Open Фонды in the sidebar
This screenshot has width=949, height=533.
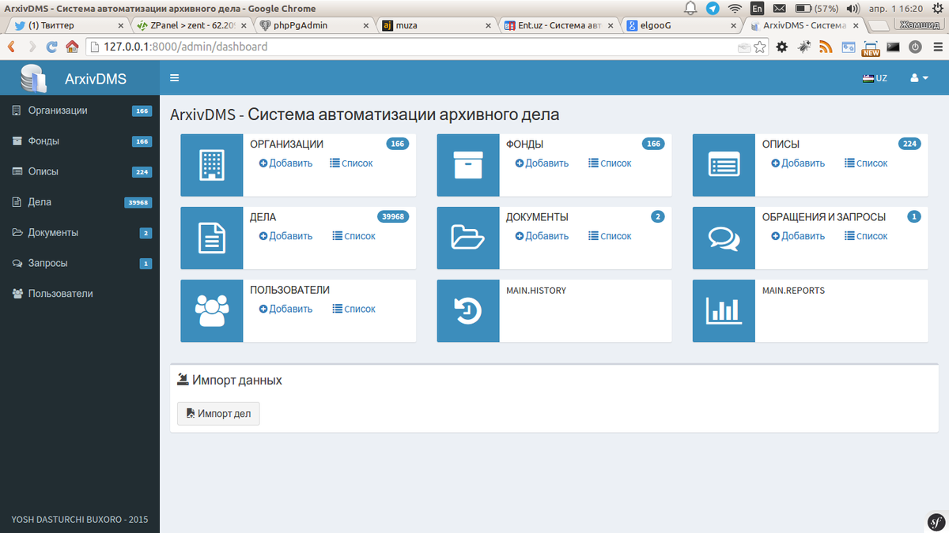coord(79,141)
